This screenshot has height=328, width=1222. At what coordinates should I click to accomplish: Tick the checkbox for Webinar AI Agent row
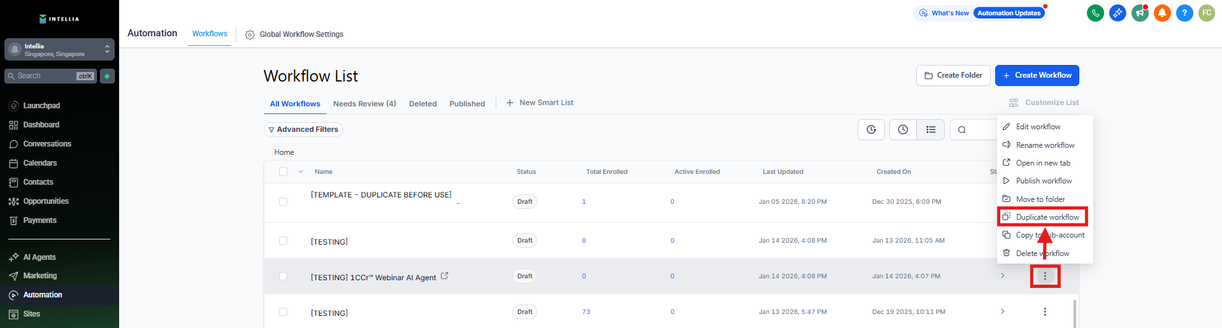click(284, 276)
